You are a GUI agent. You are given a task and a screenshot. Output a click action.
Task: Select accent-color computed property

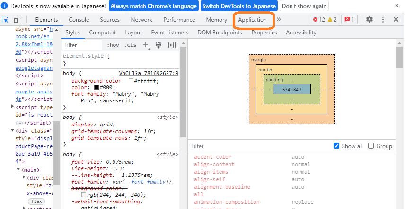(x=212, y=157)
